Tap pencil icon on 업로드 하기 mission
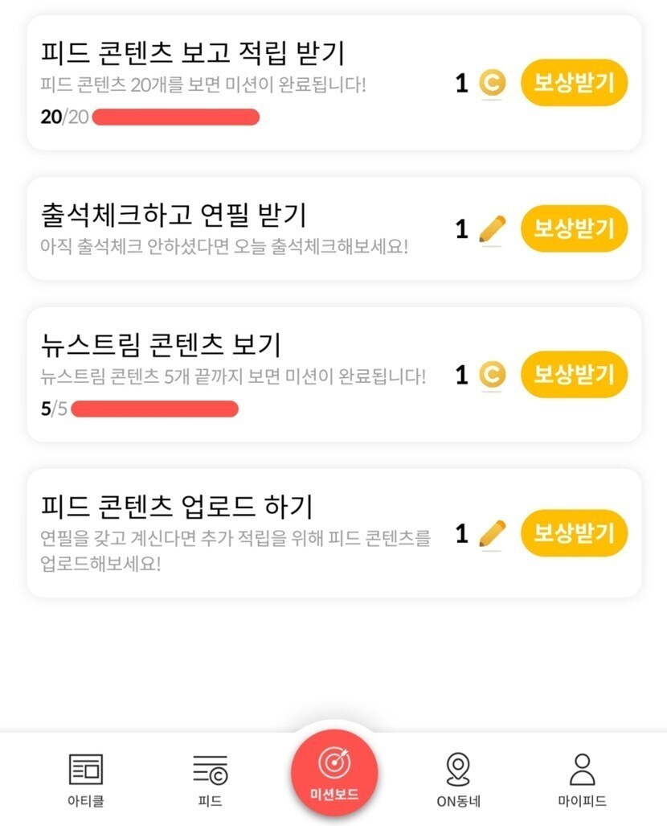 [492, 533]
